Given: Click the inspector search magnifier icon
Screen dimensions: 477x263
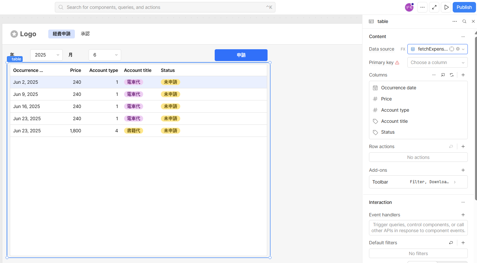Looking at the screenshot, I should [x=464, y=21].
